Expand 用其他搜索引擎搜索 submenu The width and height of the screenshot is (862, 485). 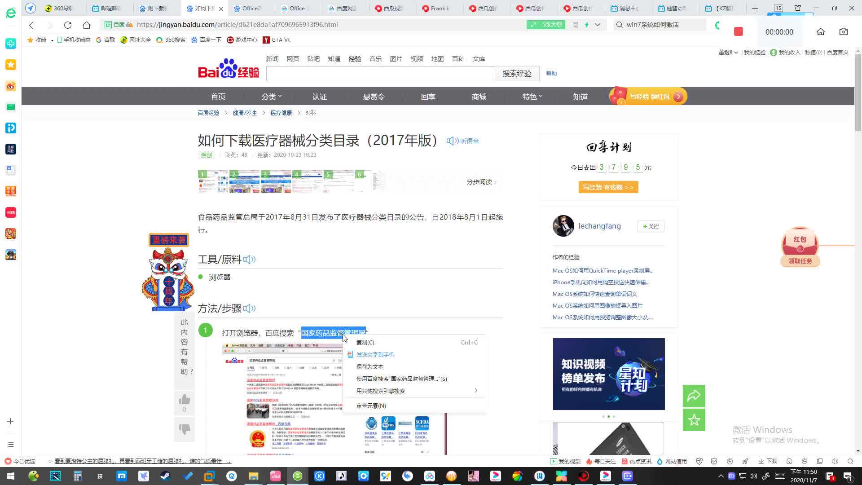(x=380, y=390)
